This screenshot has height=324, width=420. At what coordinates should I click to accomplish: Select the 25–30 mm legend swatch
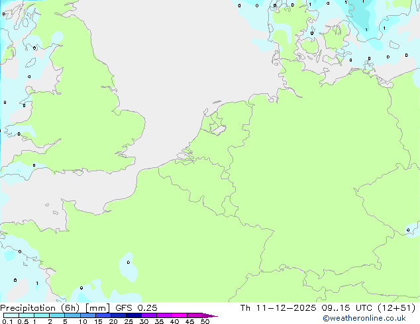[134, 315]
